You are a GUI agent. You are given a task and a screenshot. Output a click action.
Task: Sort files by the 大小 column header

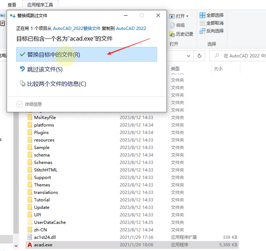(x=218, y=68)
